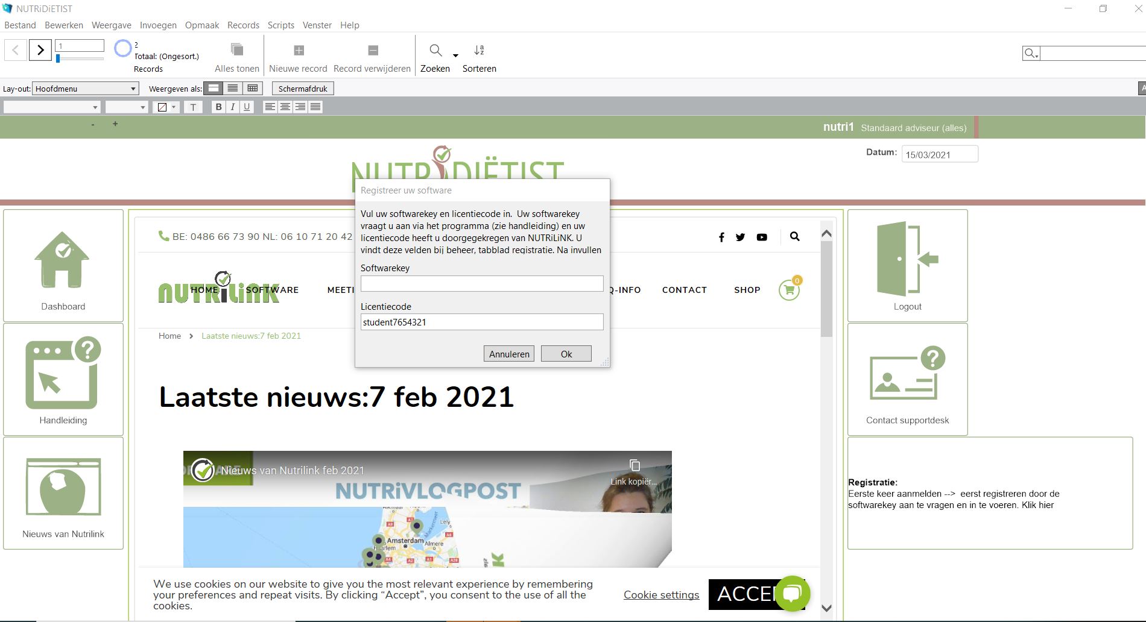Click the record number field
Image resolution: width=1146 pixels, height=622 pixels.
click(80, 46)
